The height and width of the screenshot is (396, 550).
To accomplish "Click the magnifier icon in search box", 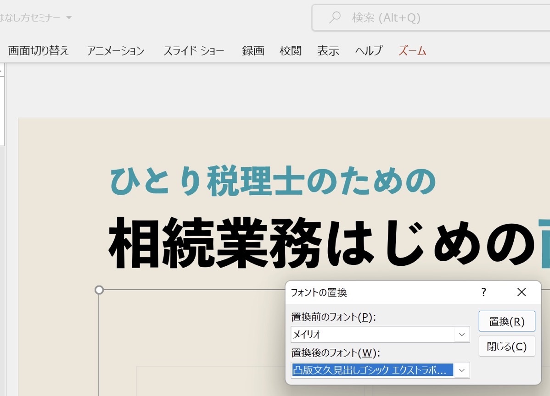I will [x=335, y=17].
